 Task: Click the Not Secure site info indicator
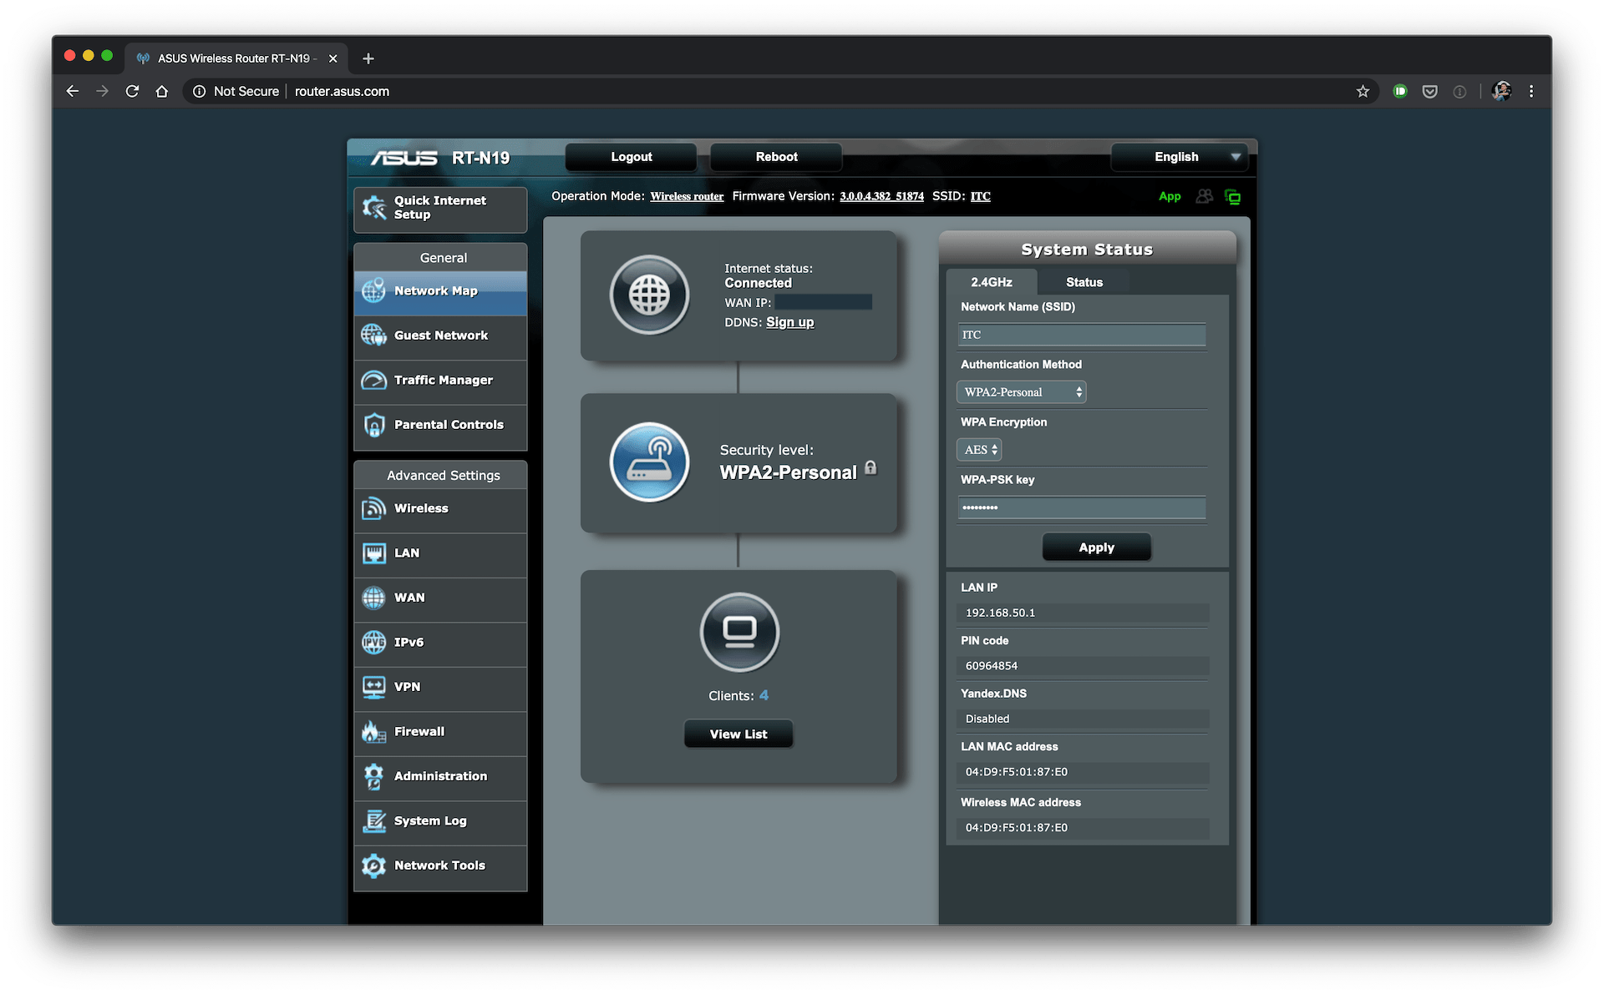click(236, 91)
